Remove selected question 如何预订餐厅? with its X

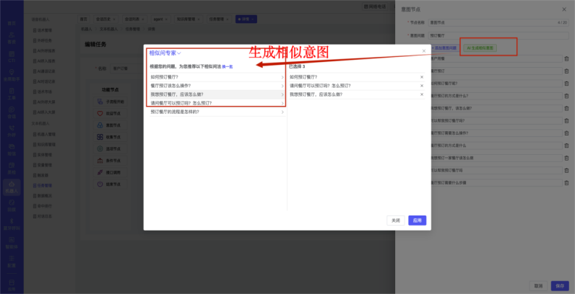tap(422, 76)
